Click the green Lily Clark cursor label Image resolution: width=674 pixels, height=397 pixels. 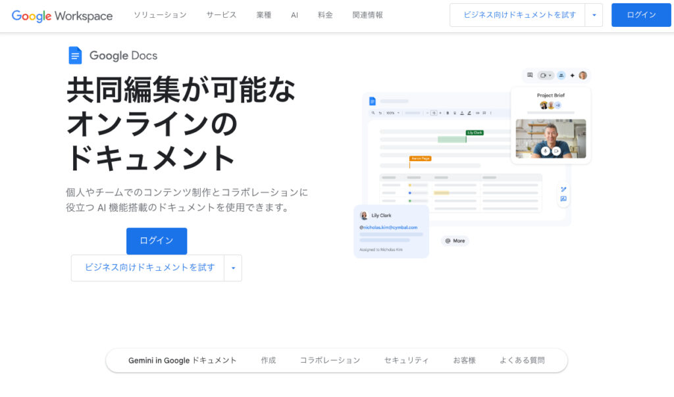point(475,133)
